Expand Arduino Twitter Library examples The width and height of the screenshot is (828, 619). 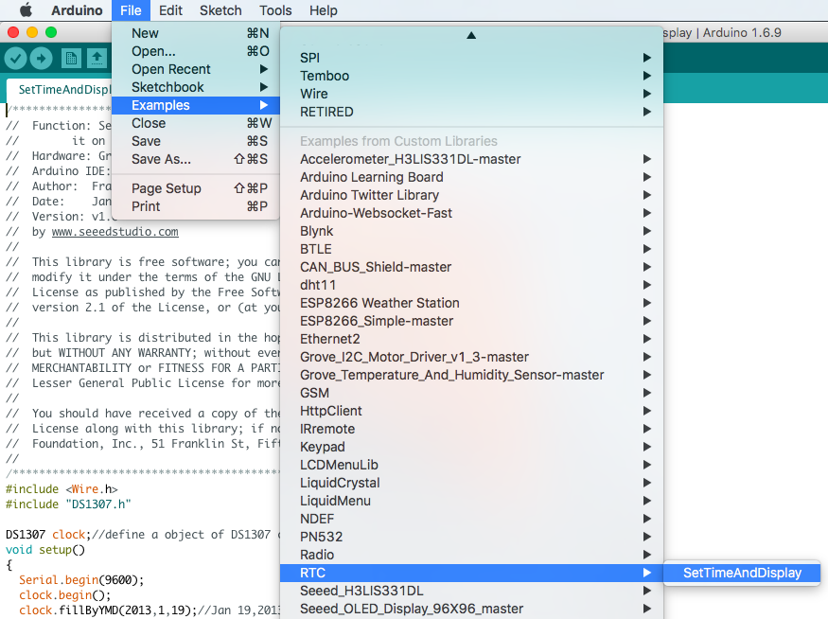471,195
